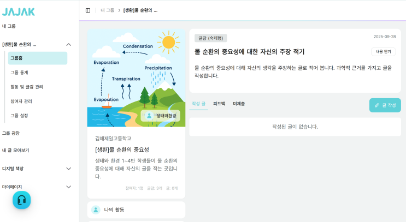Open 내 글 모아보기
This screenshot has height=222, width=406.
[15, 150]
